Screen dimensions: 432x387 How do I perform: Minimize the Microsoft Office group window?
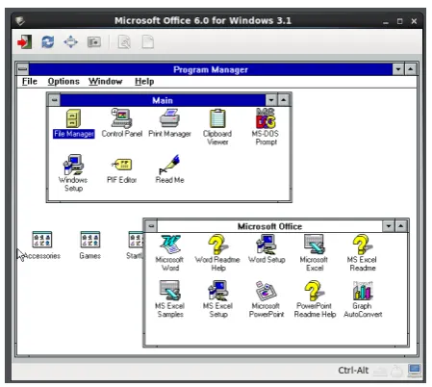(389, 226)
